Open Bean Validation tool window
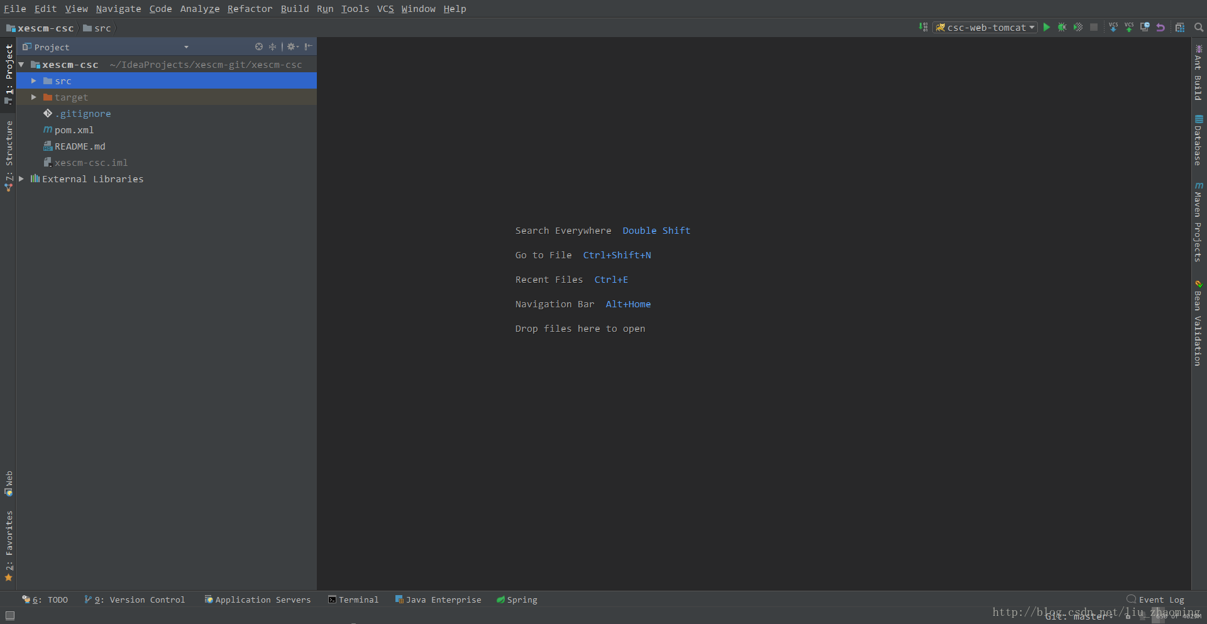This screenshot has height=624, width=1207. click(x=1198, y=323)
